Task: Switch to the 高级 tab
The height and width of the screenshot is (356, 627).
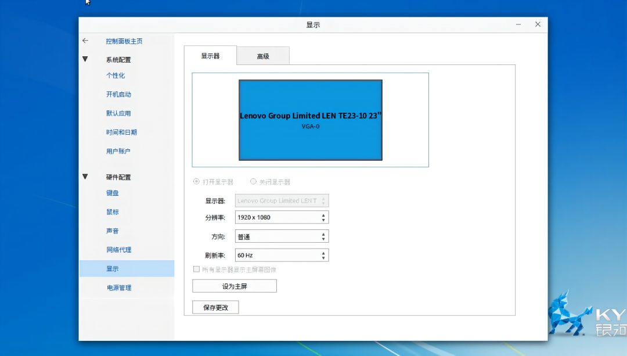Action: pyautogui.click(x=263, y=56)
